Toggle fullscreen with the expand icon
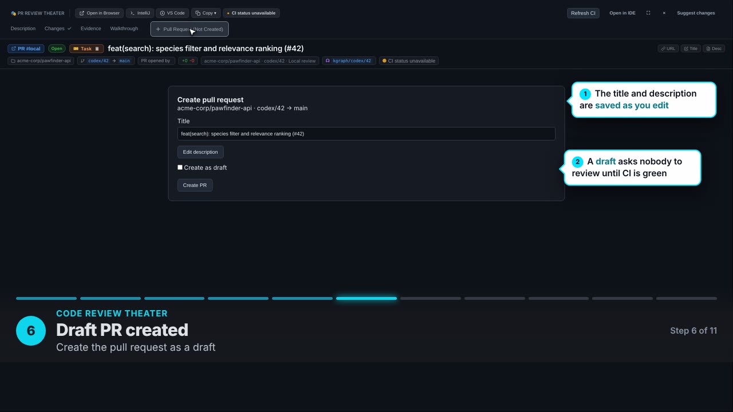Image resolution: width=733 pixels, height=412 pixels. click(x=648, y=13)
